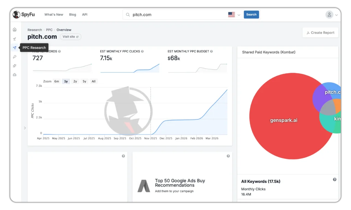Open the user profile avatar
Viewport: 351px width, 210px height.
click(x=329, y=15)
